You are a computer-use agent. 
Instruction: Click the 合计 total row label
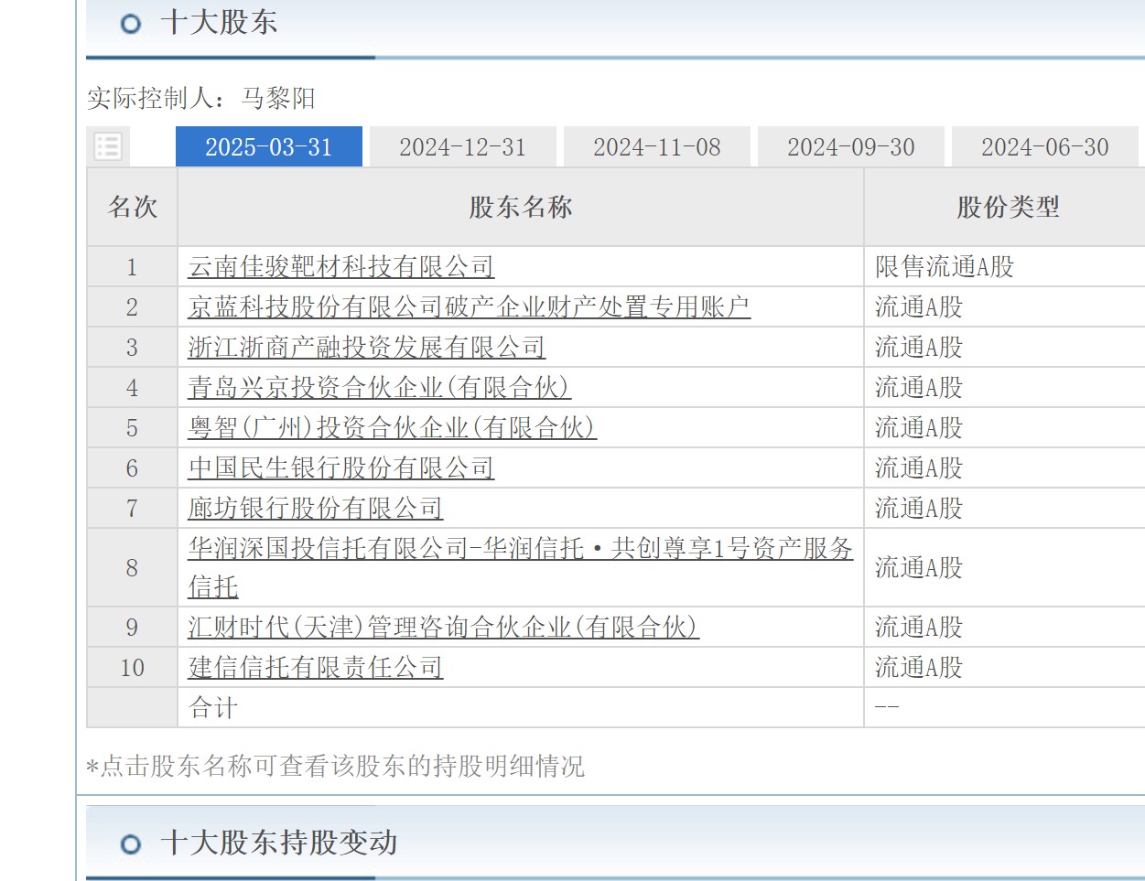pyautogui.click(x=213, y=707)
